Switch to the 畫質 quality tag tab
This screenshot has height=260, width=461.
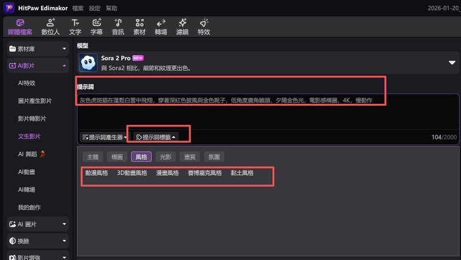(190, 157)
